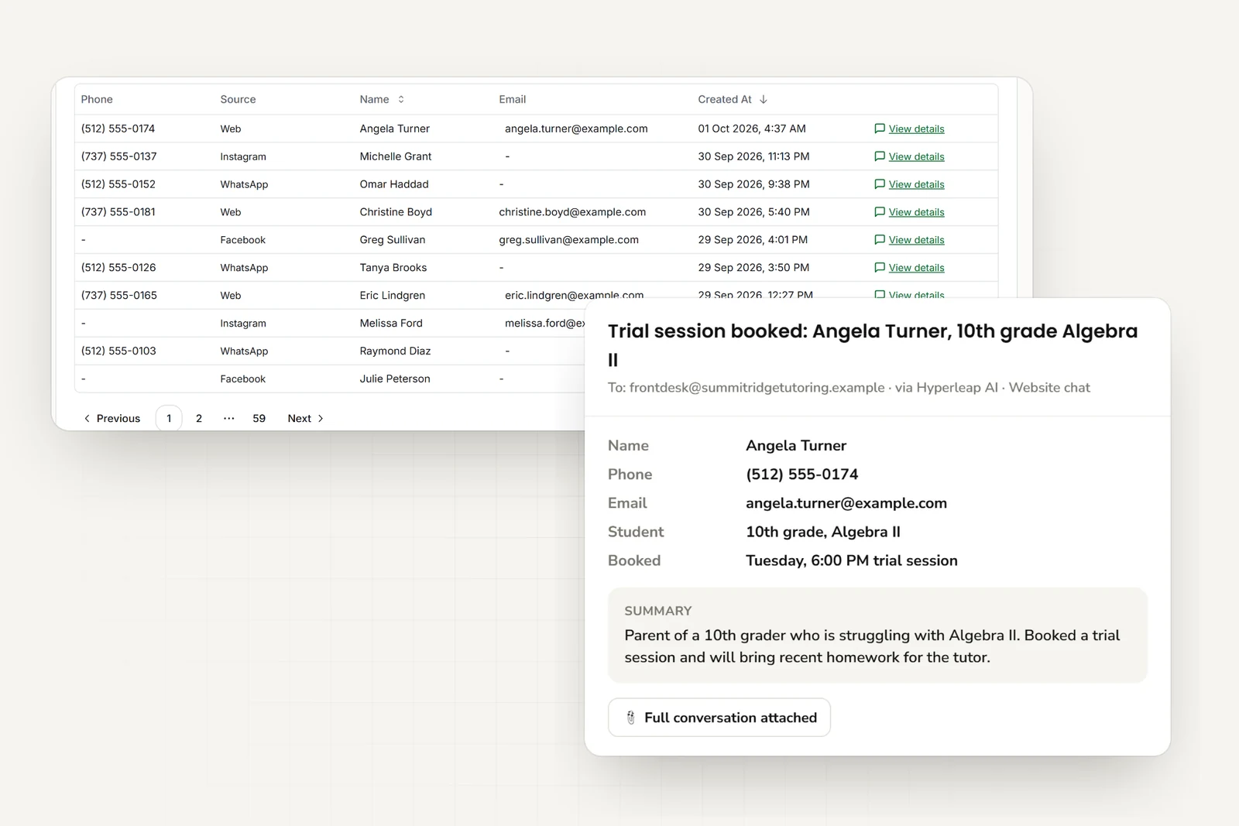Screen dimensions: 1239x826
Task: Click chat icon in Greg Sullivan's row
Action: 880,240
